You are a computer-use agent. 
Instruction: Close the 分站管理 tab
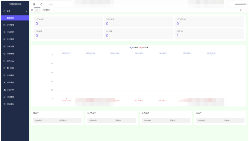tap(53, 10)
